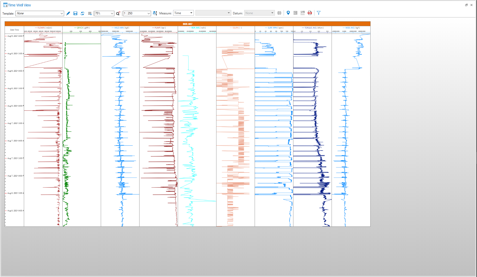Click the vertical scale arrows icon
This screenshot has width=477, height=277.
[155, 13]
